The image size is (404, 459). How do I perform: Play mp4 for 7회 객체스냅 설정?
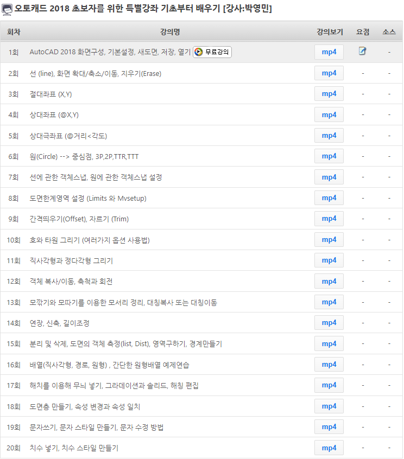[329, 177]
